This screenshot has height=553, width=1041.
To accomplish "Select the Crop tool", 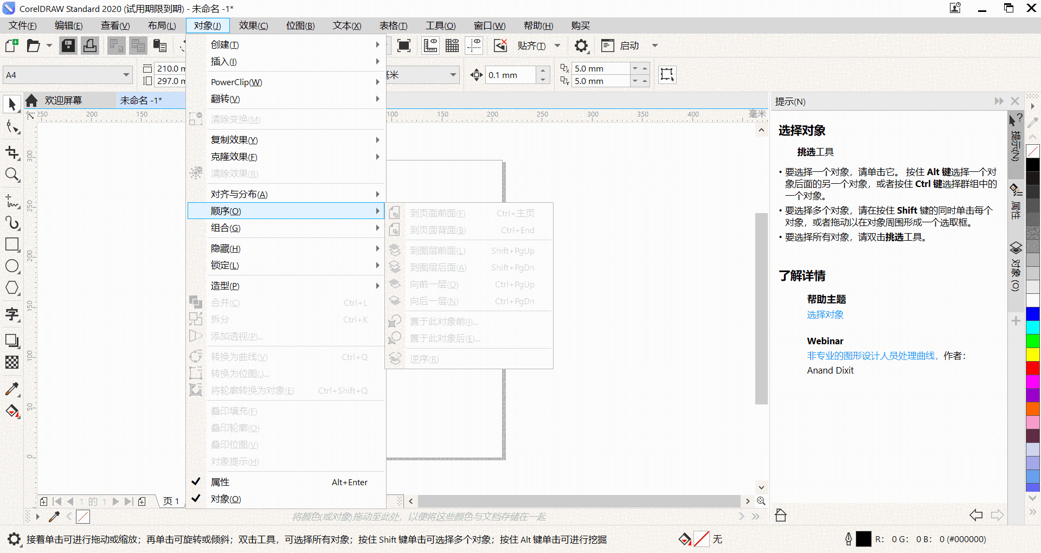I will (x=12, y=152).
